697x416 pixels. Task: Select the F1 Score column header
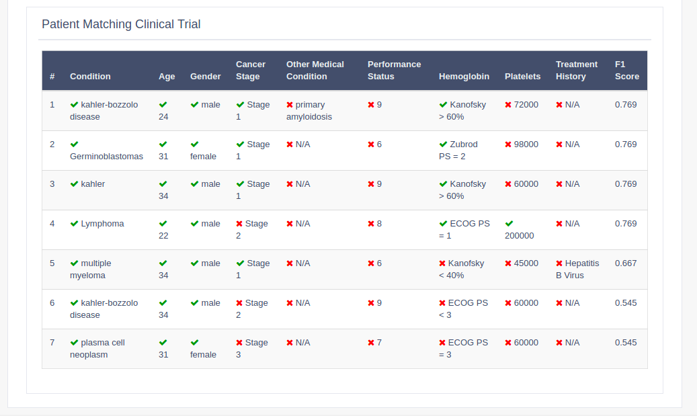[627, 70]
